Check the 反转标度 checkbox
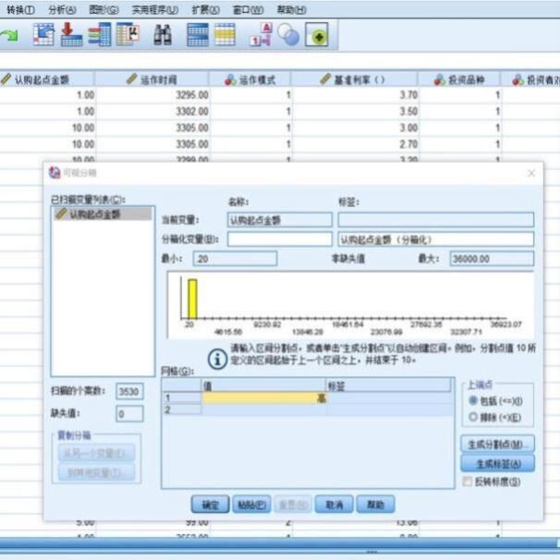560x560 pixels. 468,481
